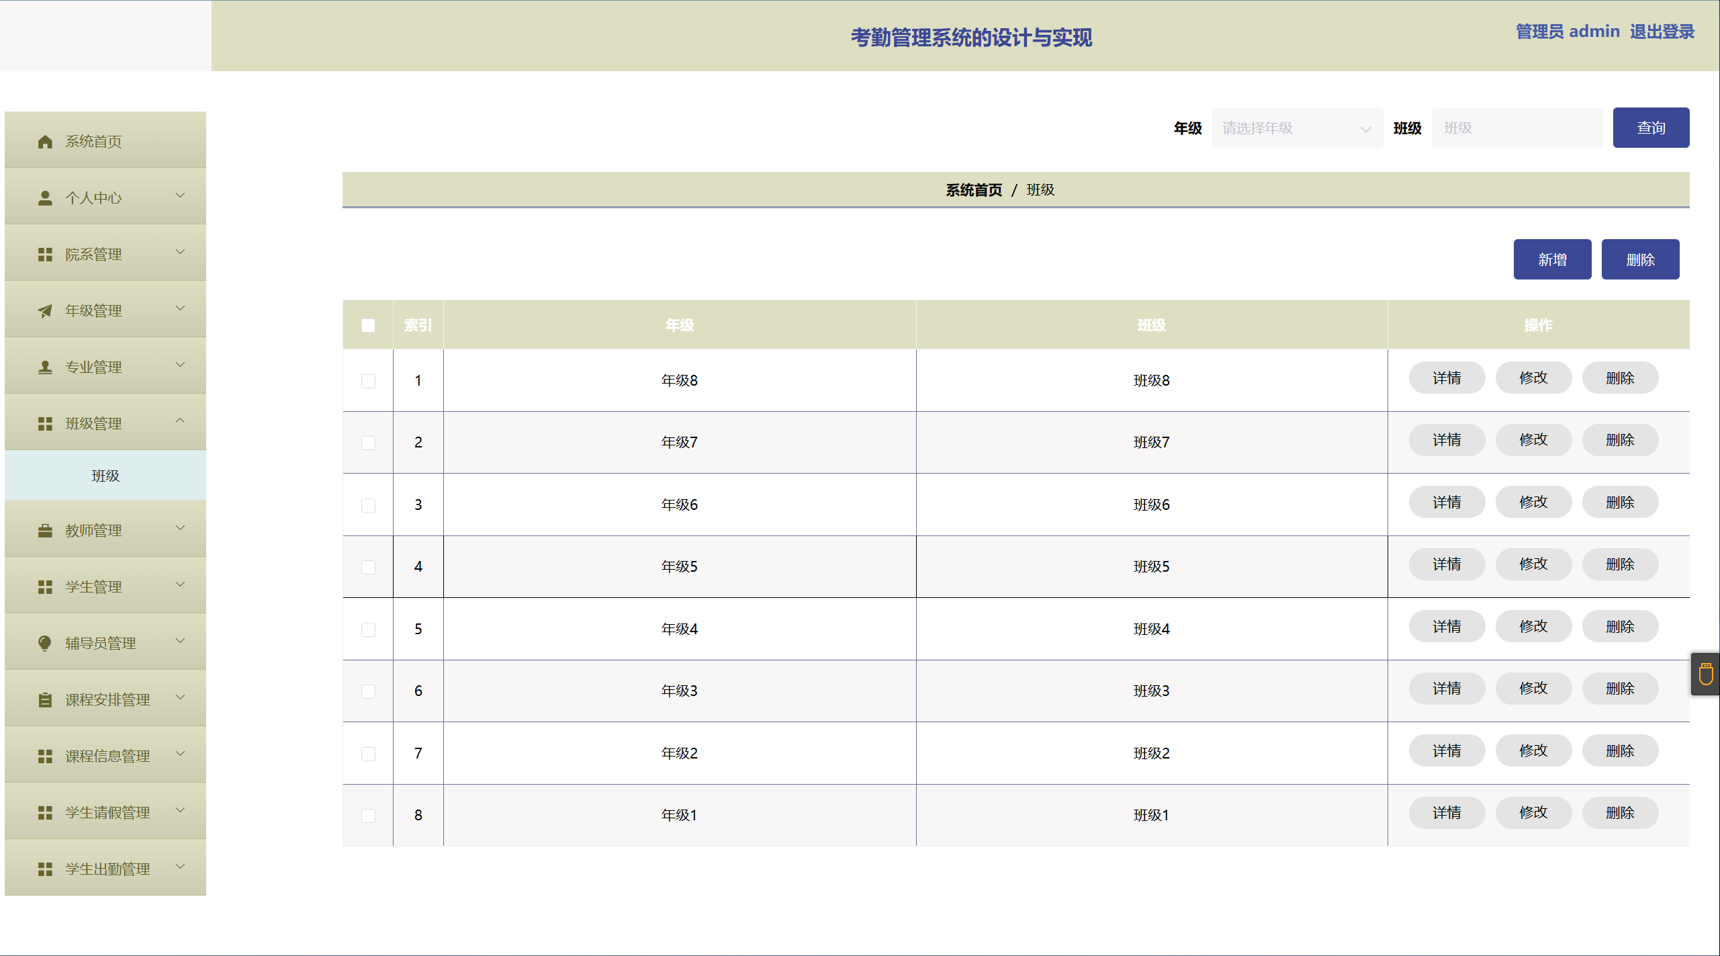
Task: Click the paper plane icon for 年级管理
Action: (45, 311)
